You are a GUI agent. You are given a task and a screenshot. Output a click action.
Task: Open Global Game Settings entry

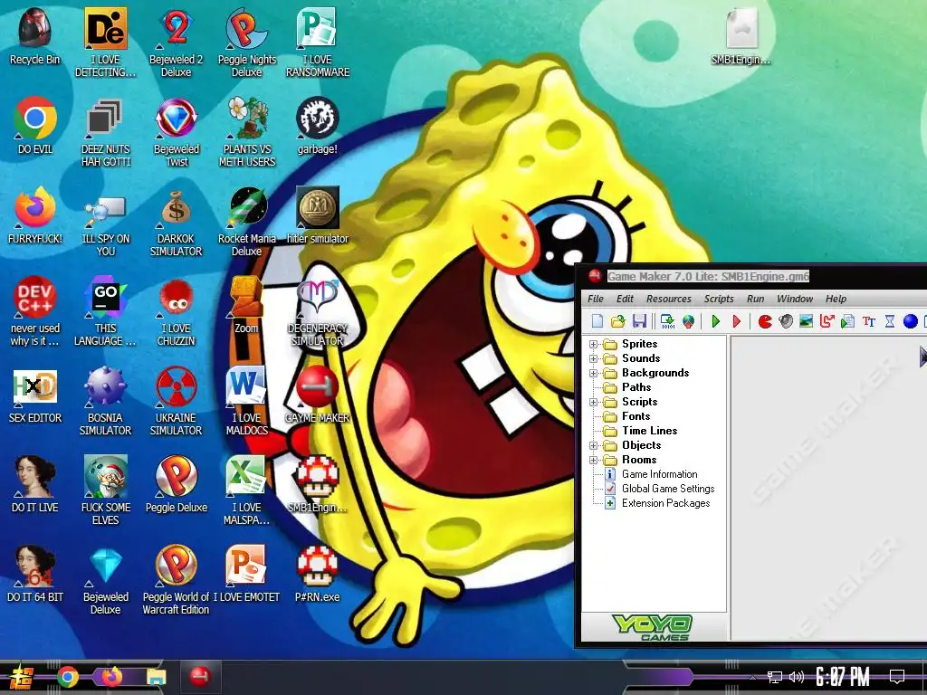(x=667, y=489)
